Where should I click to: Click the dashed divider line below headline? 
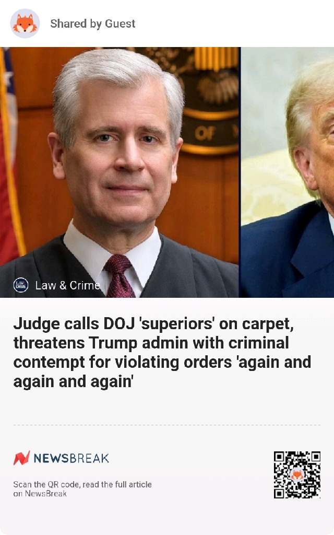click(x=167, y=425)
